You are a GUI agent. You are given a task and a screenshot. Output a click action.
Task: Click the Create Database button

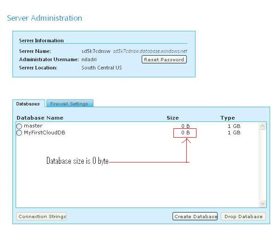click(x=195, y=216)
